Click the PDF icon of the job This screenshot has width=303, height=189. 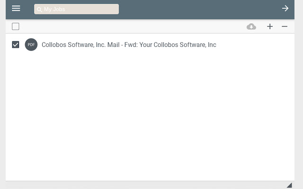[x=31, y=44]
